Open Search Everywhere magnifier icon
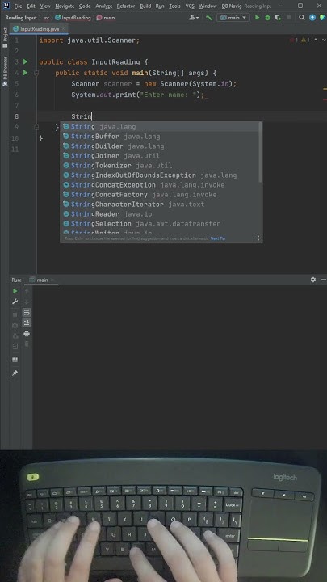This screenshot has height=582, width=327. click(x=302, y=18)
